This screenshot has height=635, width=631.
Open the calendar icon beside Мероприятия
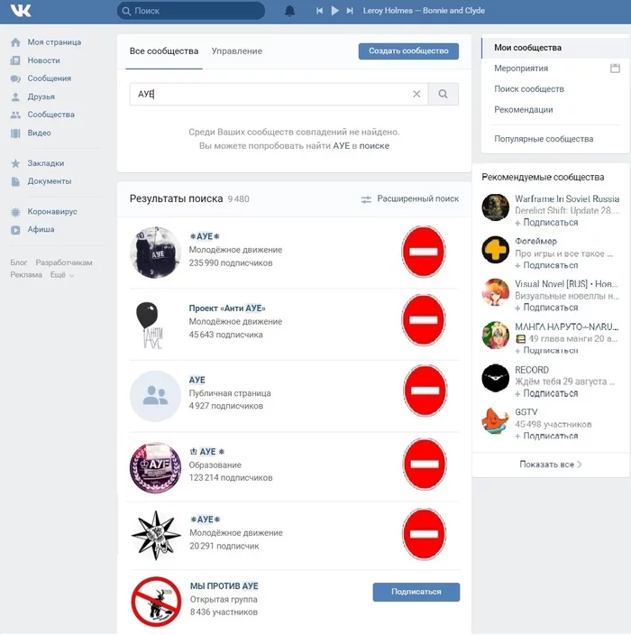(x=615, y=69)
